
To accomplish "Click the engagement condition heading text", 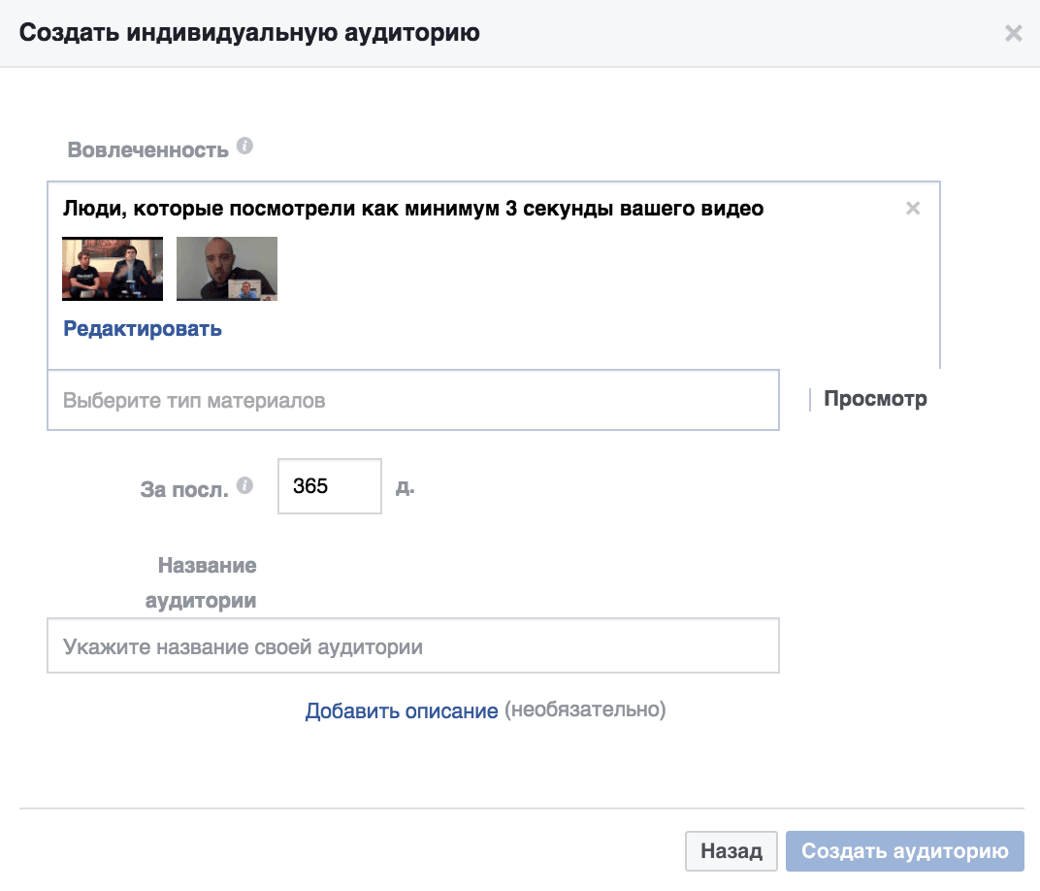I will click(x=413, y=209).
